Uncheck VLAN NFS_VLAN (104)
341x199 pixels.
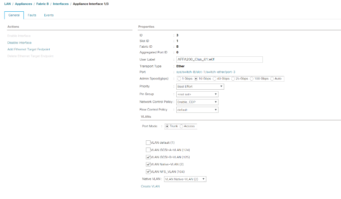click(x=148, y=171)
